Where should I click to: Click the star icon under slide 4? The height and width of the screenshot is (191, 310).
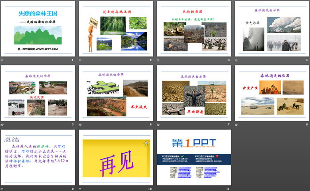[237, 60]
